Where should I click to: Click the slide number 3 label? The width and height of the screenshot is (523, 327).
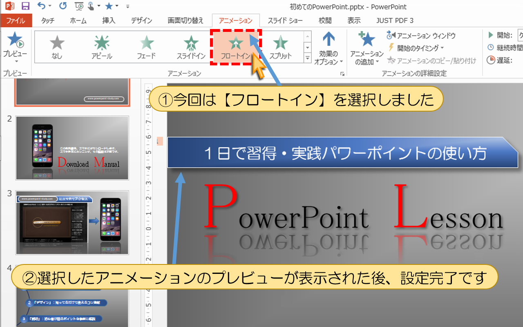(9, 193)
